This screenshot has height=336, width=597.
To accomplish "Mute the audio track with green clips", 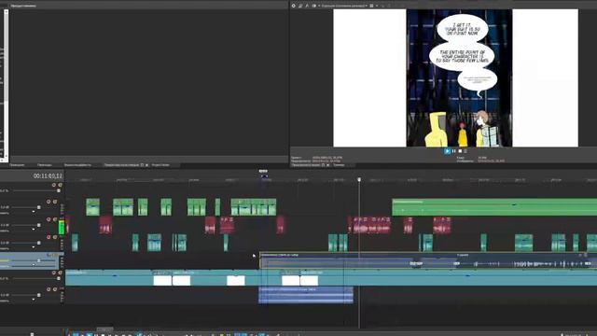I will click(x=49, y=202).
